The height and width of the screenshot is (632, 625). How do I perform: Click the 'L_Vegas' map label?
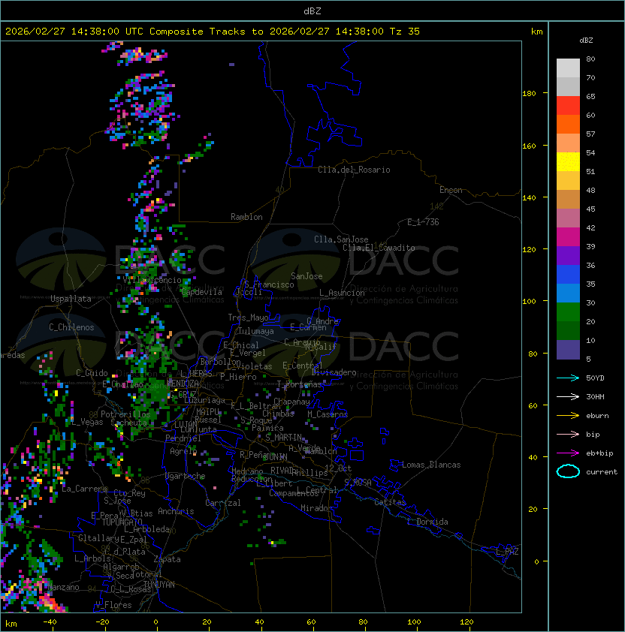(86, 422)
